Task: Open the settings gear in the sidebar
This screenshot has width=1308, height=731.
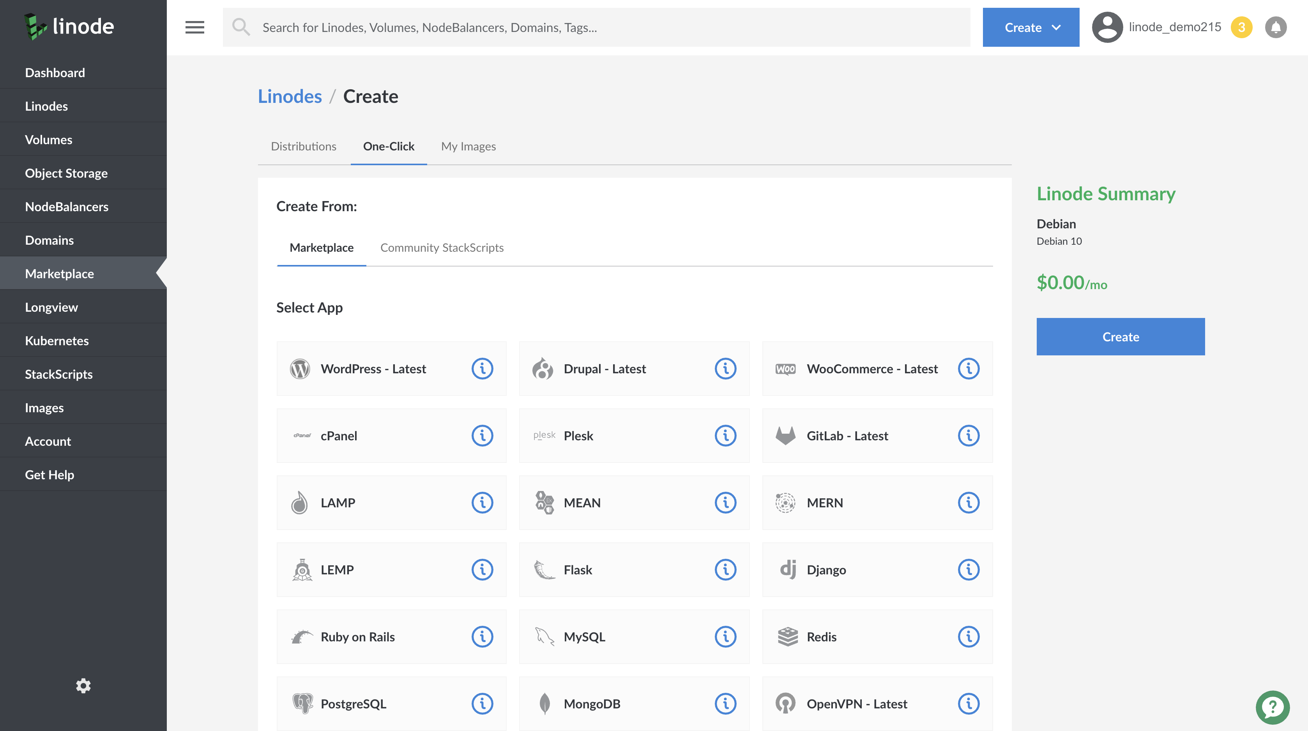Action: point(83,686)
